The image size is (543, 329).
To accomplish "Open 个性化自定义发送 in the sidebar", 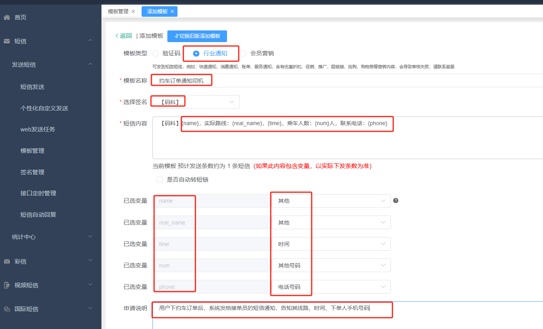I will 44,108.
